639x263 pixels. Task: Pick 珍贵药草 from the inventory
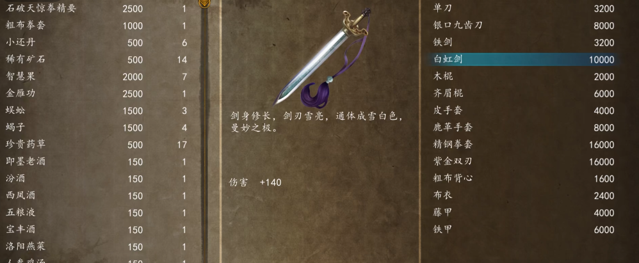[97, 145]
